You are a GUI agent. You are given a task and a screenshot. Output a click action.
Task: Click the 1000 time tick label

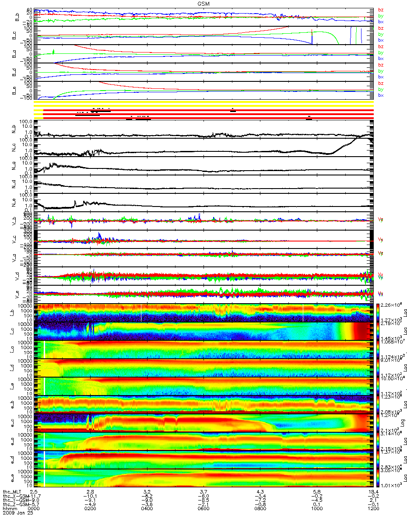(x=316, y=509)
